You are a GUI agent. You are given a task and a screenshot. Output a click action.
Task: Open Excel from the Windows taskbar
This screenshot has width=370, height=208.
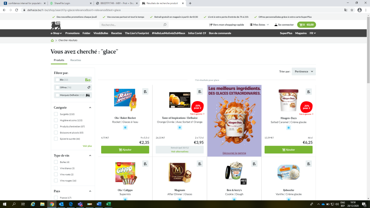[x=108, y=204]
